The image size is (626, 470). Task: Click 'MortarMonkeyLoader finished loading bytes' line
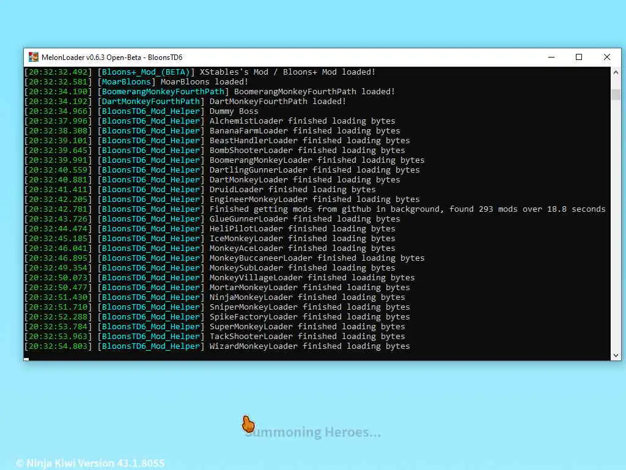pos(310,288)
